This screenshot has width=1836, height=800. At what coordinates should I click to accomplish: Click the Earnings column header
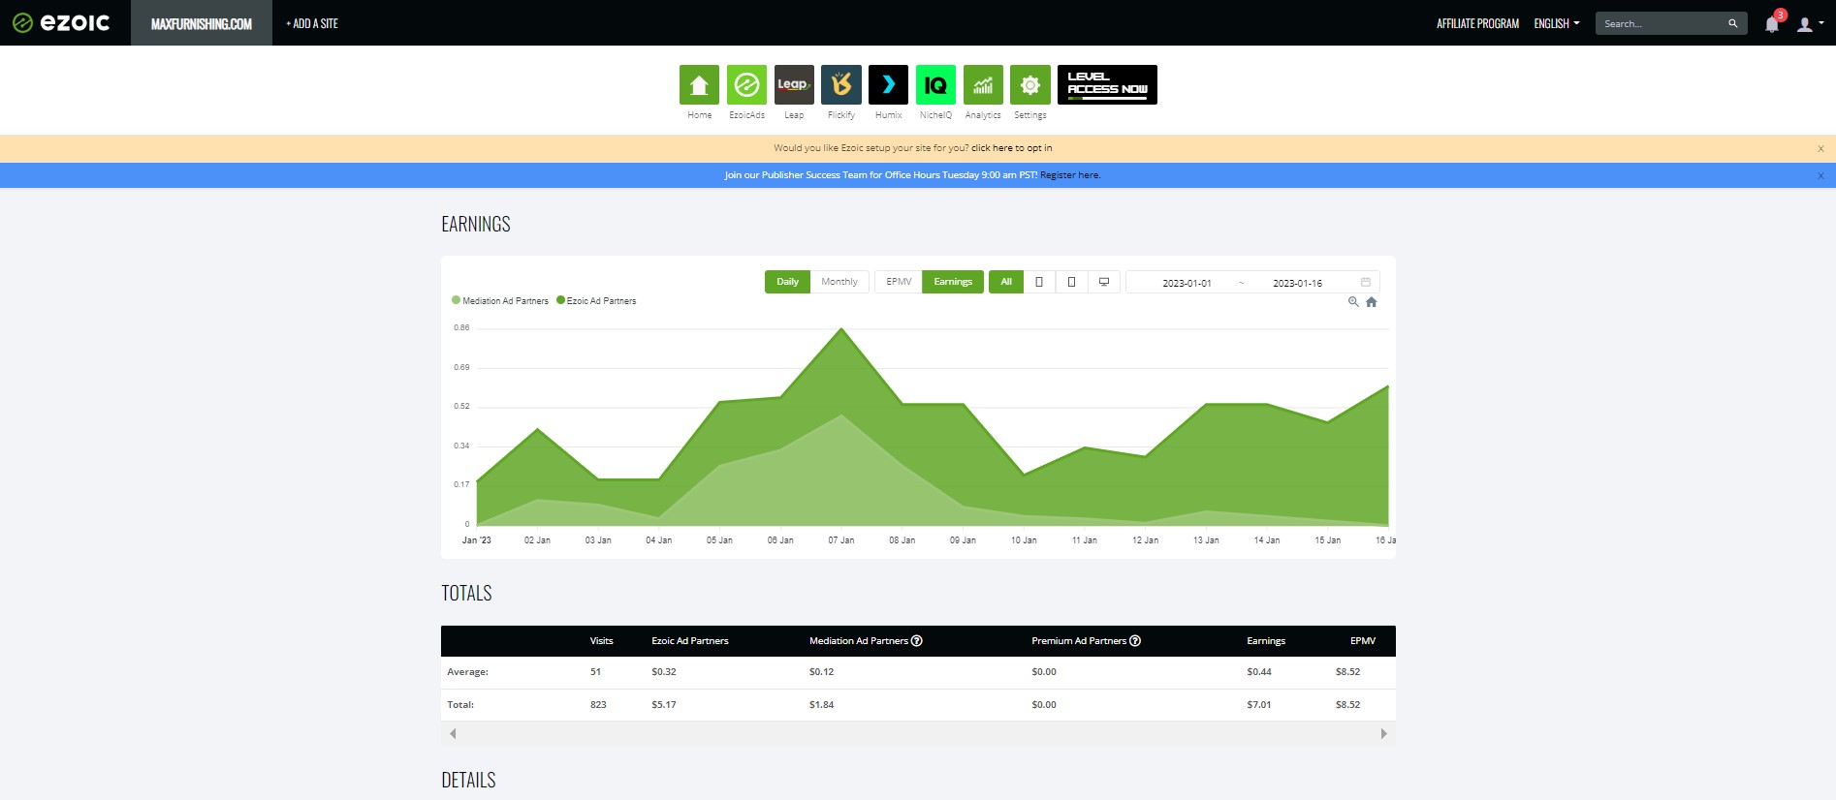tap(1266, 641)
